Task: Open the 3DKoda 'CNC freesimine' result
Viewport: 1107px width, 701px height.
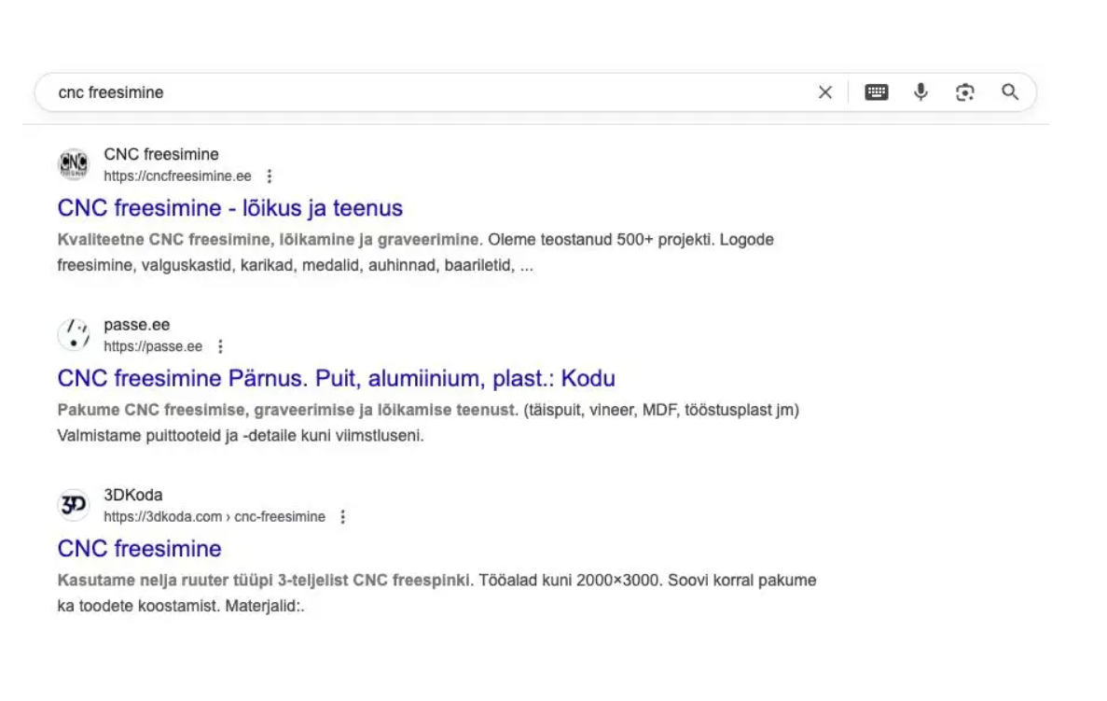Action: (138, 548)
